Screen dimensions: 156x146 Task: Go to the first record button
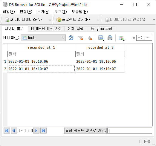click(x=7, y=131)
